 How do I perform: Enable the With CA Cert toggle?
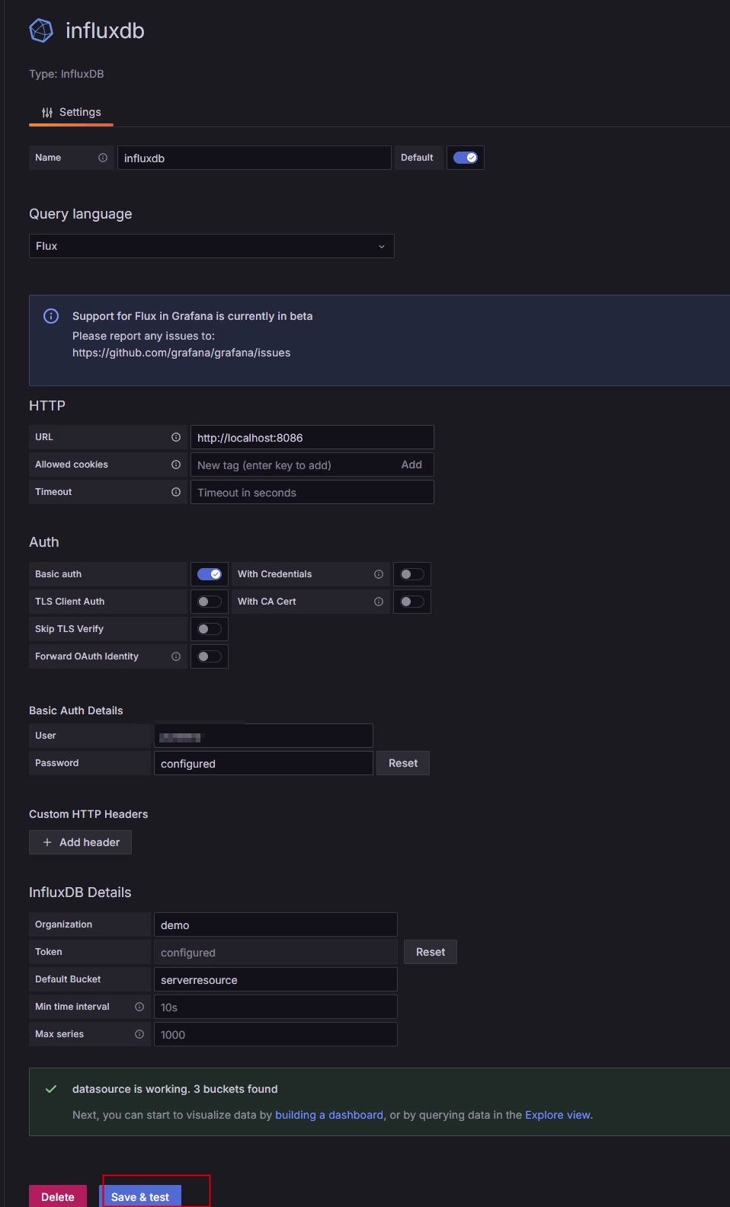(x=412, y=602)
